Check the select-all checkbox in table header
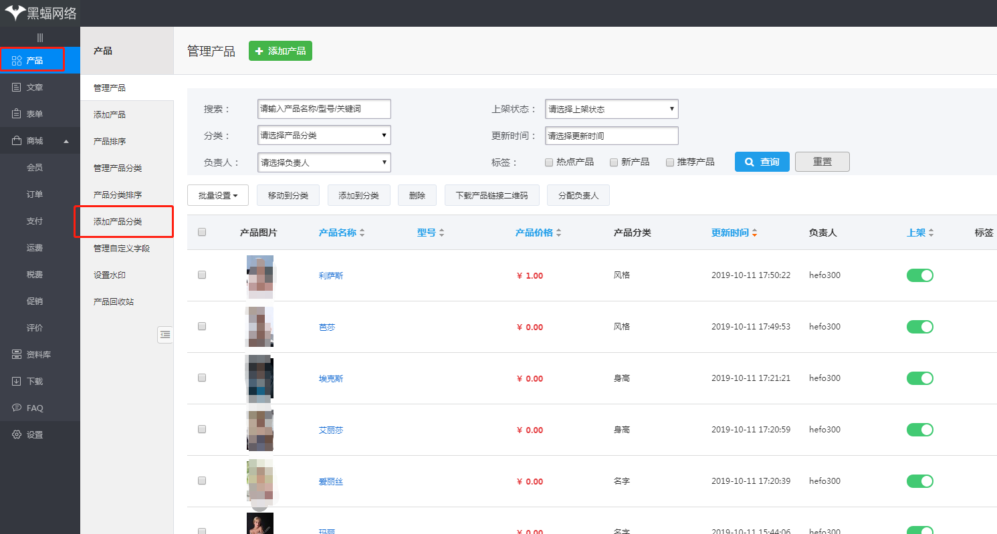997x534 pixels. coord(201,232)
